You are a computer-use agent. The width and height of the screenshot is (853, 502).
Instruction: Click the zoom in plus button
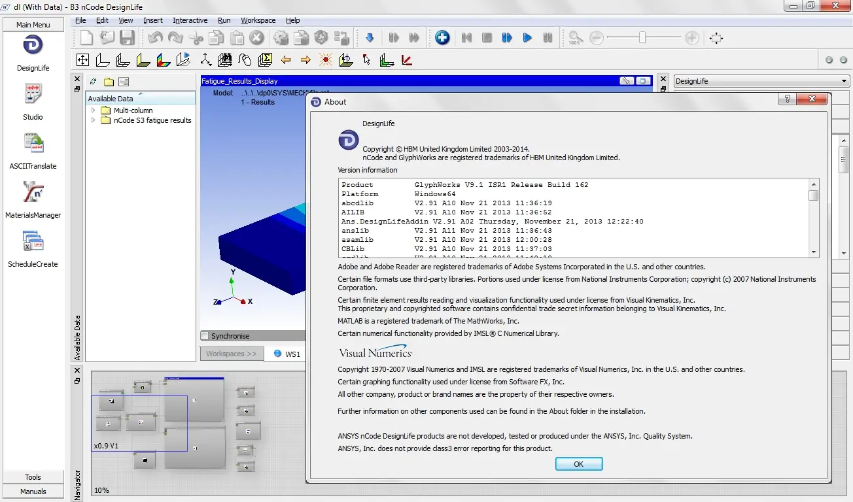tap(692, 38)
